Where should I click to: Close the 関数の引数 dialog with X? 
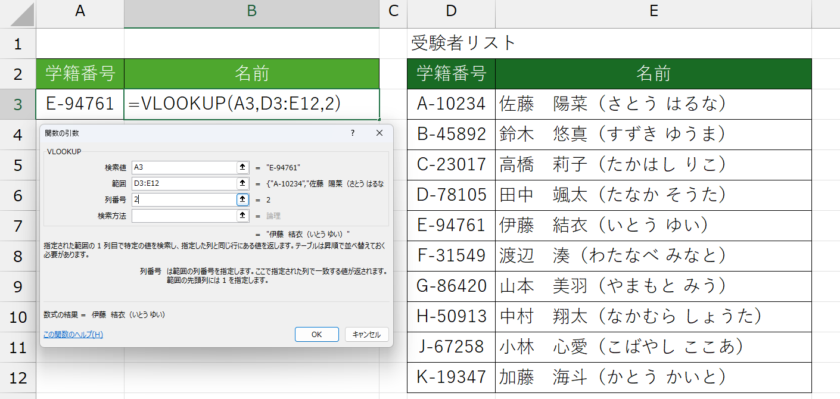coord(379,133)
